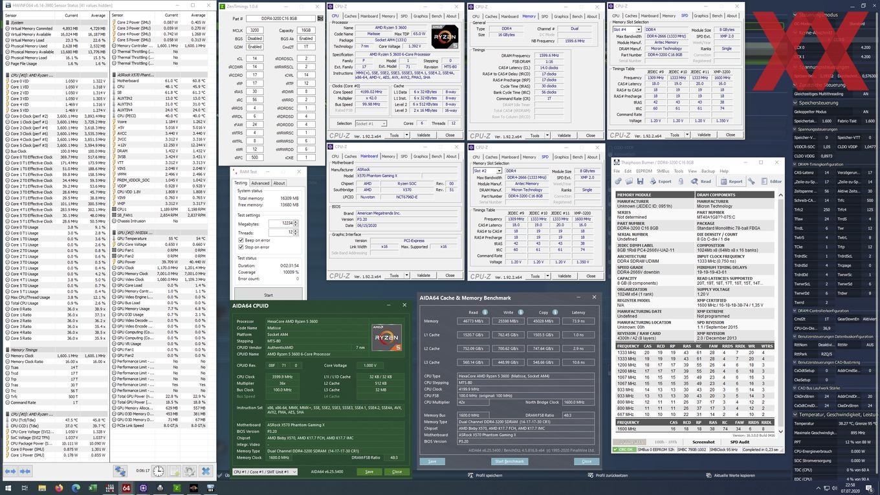Open Firefox from the taskbar
Screen dimensions: 880x495
click(x=59, y=488)
